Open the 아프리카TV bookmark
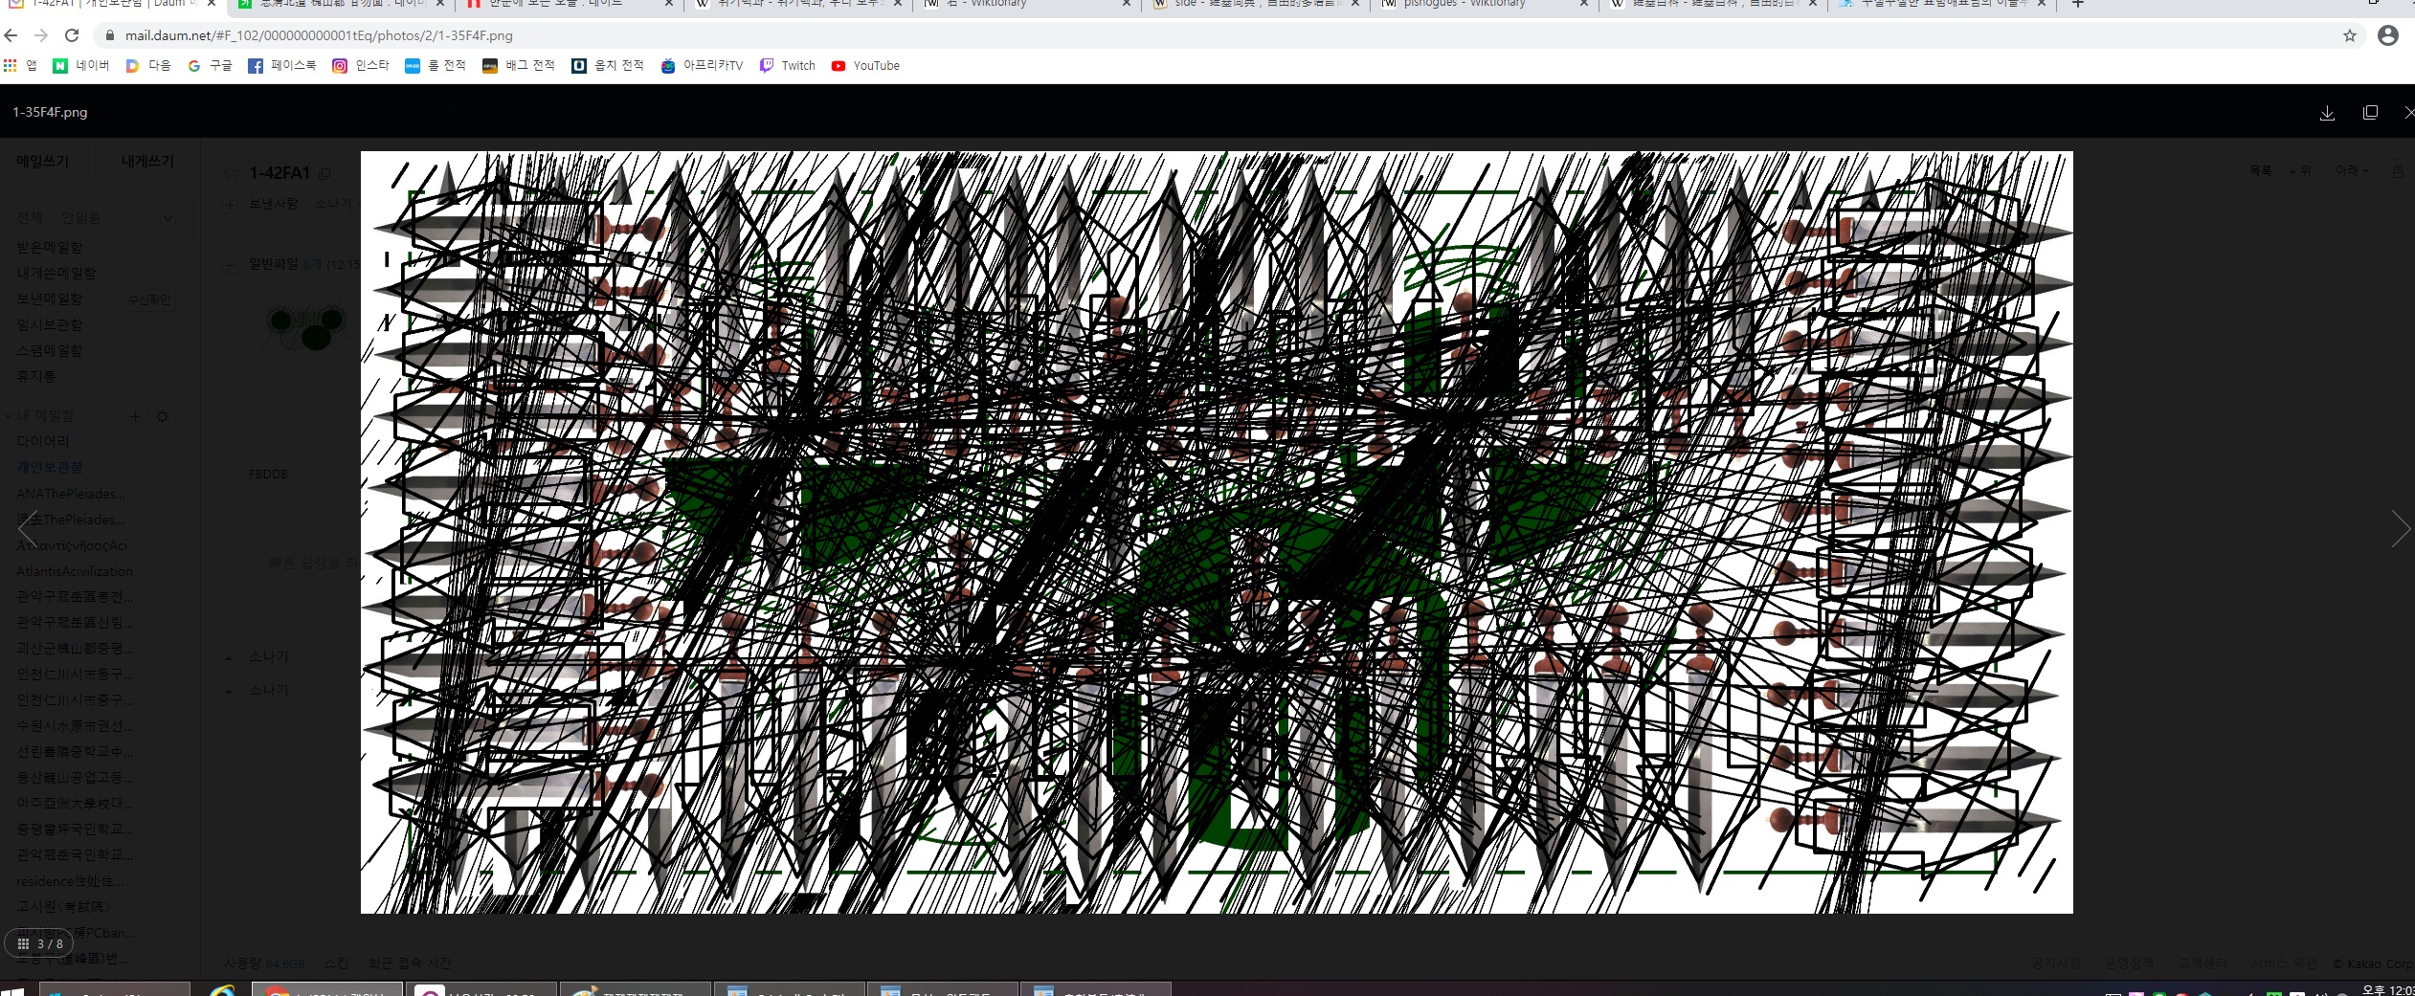 tap(703, 65)
